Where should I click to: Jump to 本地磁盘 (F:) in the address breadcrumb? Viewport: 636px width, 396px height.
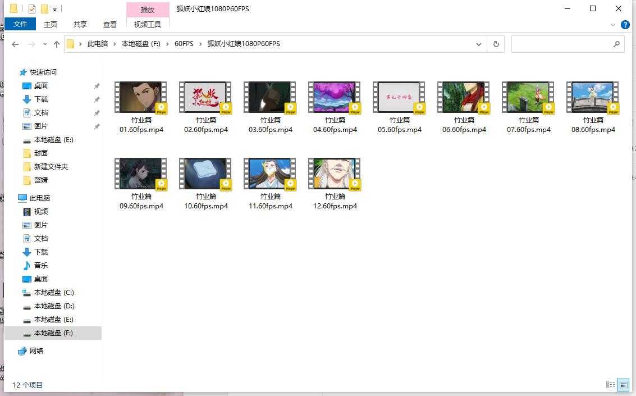(x=141, y=44)
